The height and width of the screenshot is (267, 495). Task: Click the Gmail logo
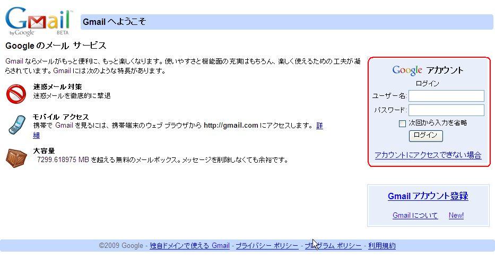point(39,21)
